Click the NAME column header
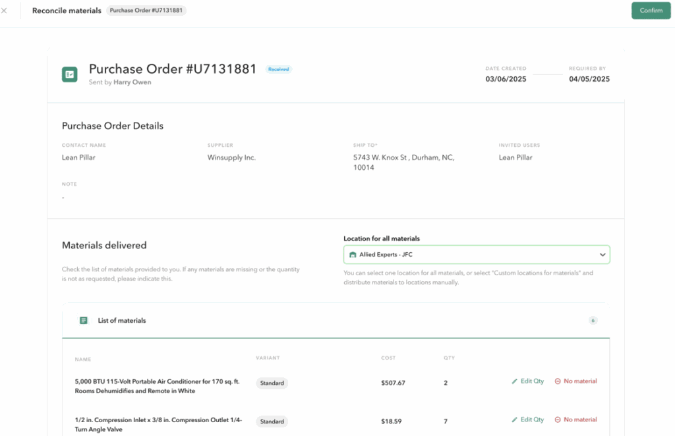This screenshot has width=675, height=436. [x=83, y=360]
